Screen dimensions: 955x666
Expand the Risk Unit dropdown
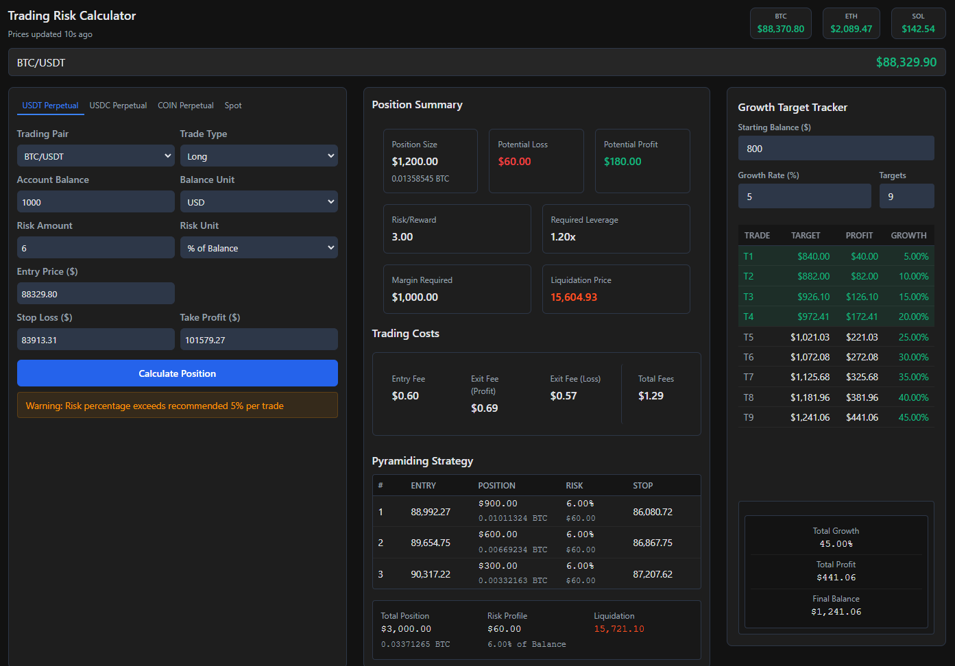259,248
